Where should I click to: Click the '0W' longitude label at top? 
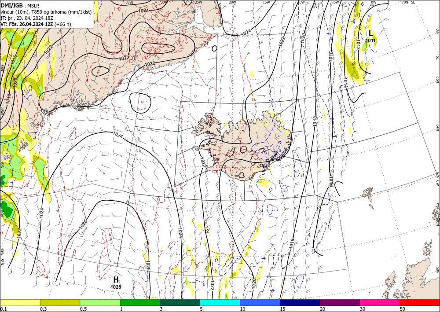point(374,2)
